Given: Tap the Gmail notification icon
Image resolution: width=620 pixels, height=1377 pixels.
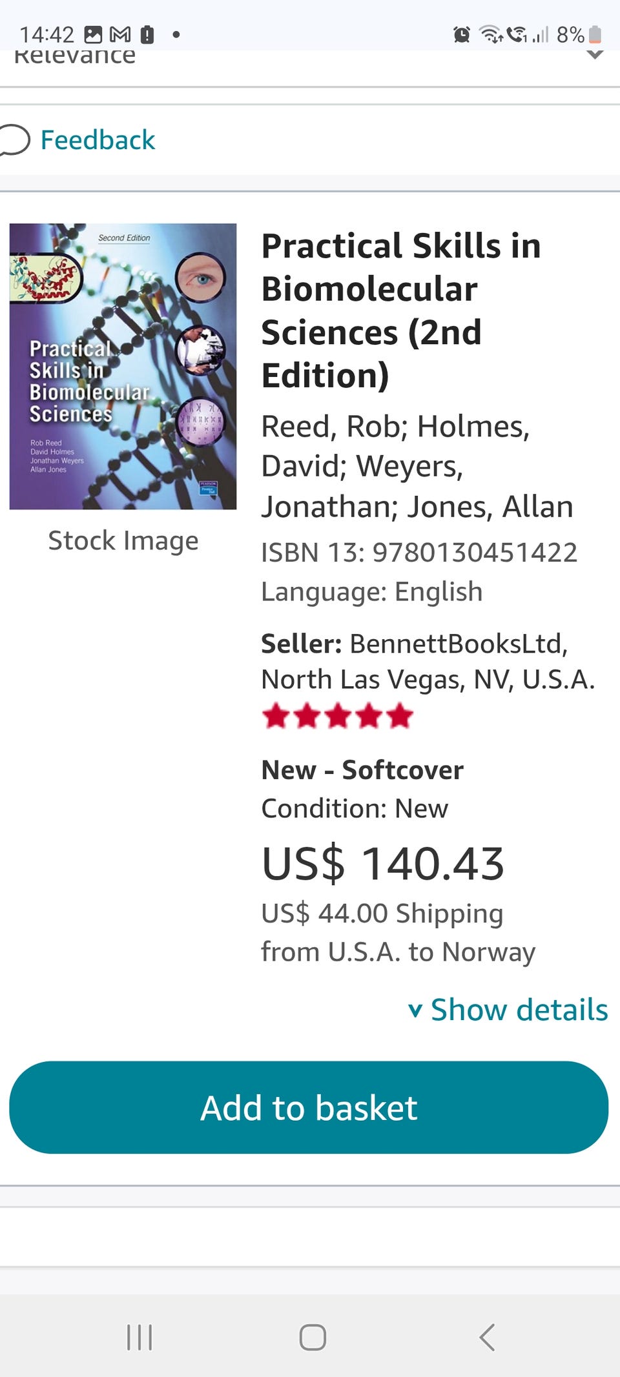Looking at the screenshot, I should click(x=120, y=34).
